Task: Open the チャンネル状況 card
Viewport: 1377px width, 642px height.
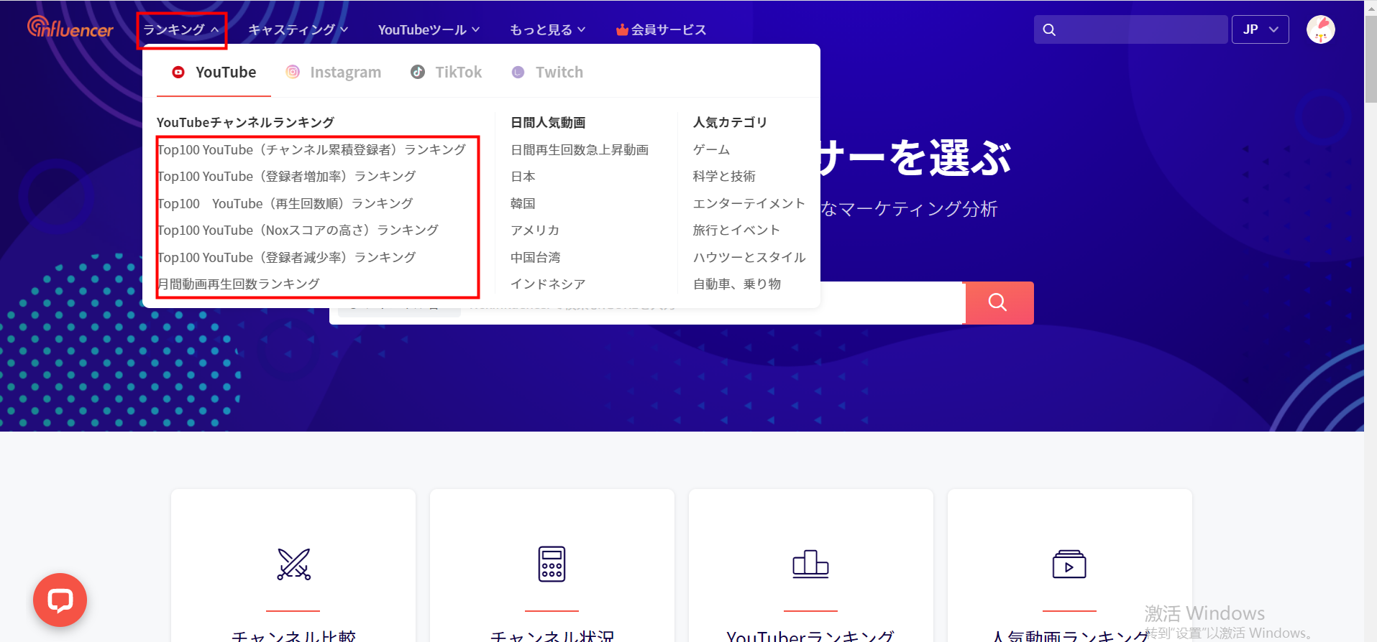Action: (552, 566)
